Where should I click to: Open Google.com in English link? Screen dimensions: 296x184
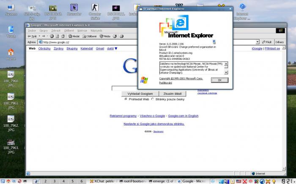click(x=183, y=116)
